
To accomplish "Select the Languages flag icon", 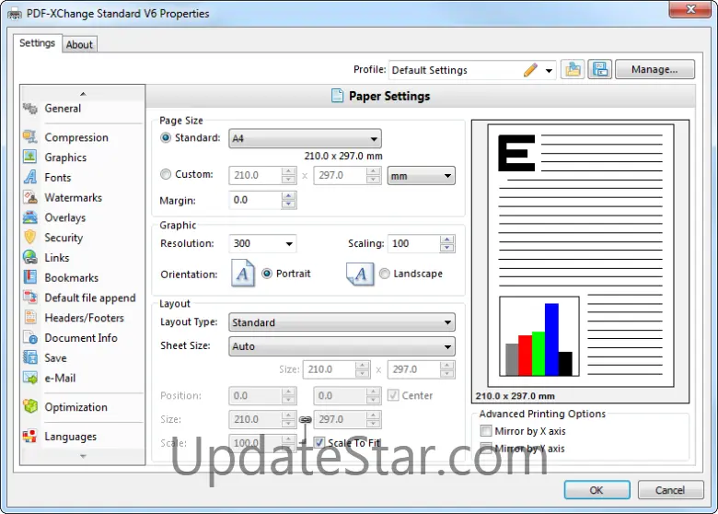I will point(30,436).
